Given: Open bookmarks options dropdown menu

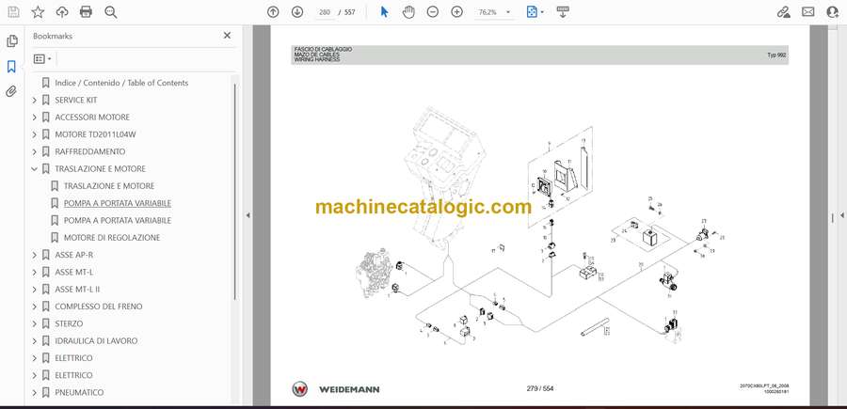Looking at the screenshot, I should pyautogui.click(x=43, y=59).
